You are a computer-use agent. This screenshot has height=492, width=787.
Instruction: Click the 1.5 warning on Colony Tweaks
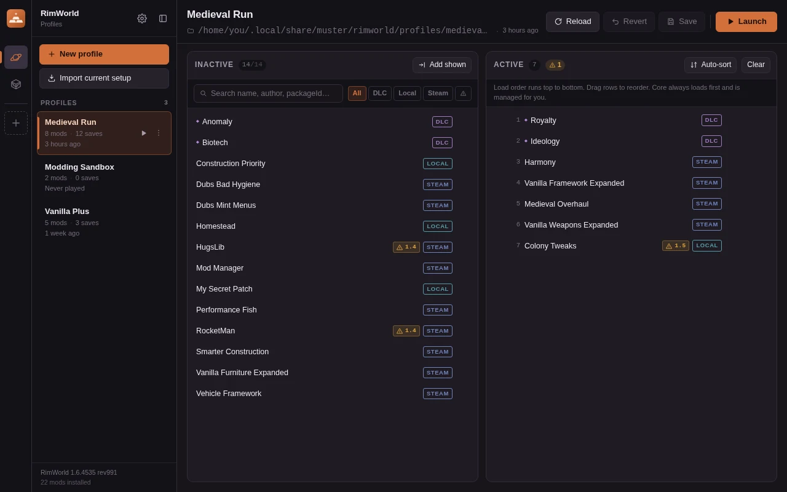pos(676,246)
